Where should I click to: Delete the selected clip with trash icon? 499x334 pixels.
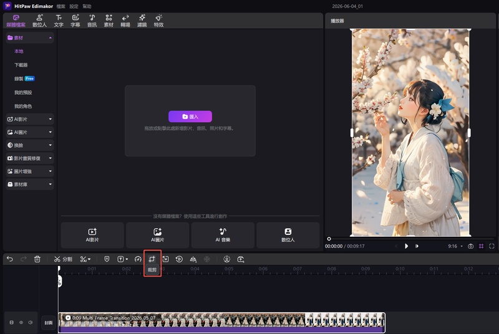pos(37,259)
